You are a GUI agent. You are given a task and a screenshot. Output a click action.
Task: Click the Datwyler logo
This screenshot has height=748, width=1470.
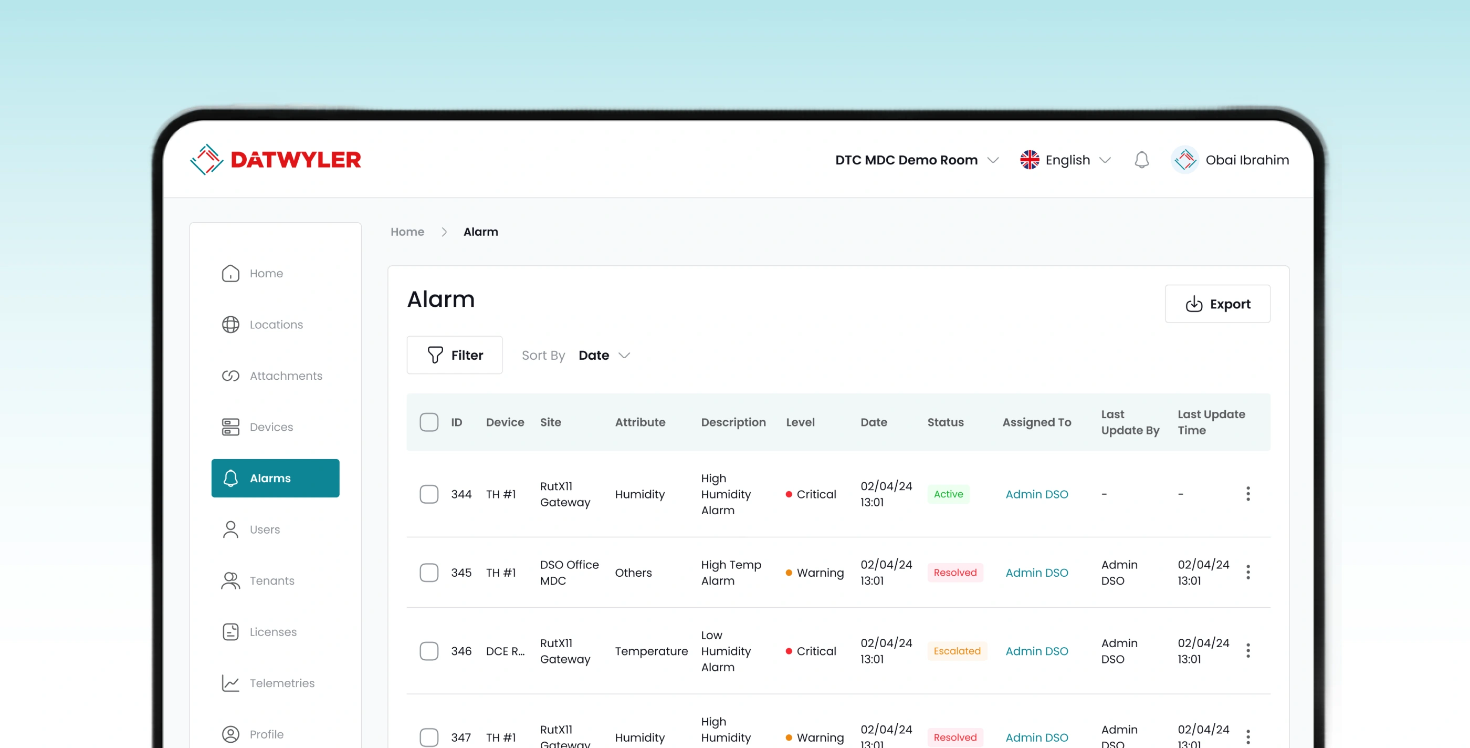[x=276, y=160]
